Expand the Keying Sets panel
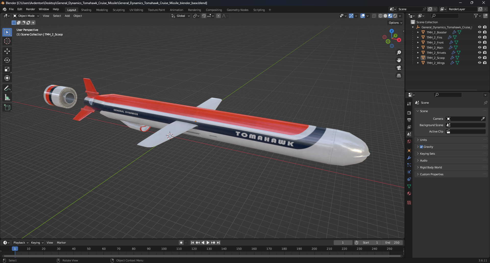This screenshot has width=490, height=263. 451,154
